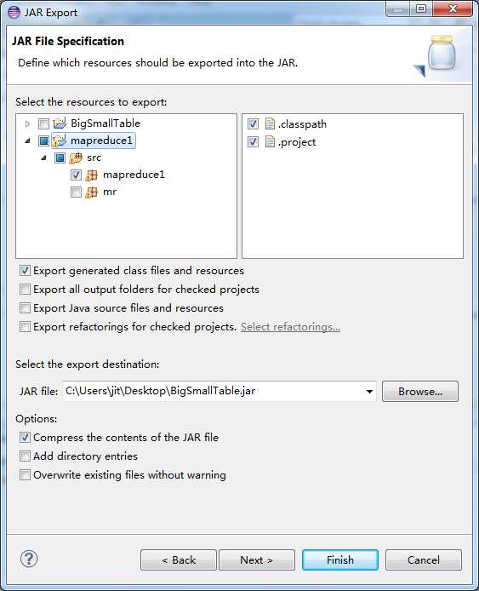Select the .project file icon
Screen dimensions: 479x591
[x=270, y=141]
